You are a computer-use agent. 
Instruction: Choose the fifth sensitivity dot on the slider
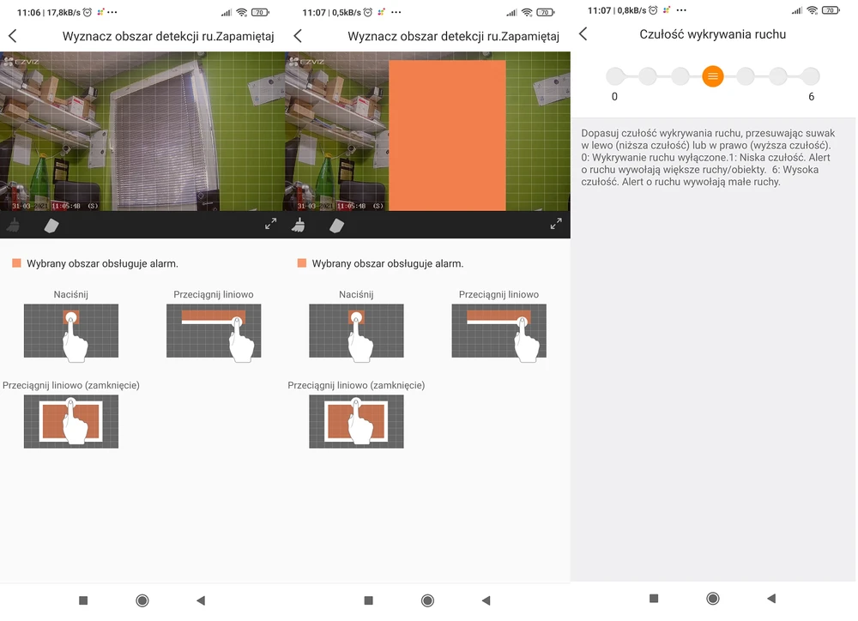745,76
